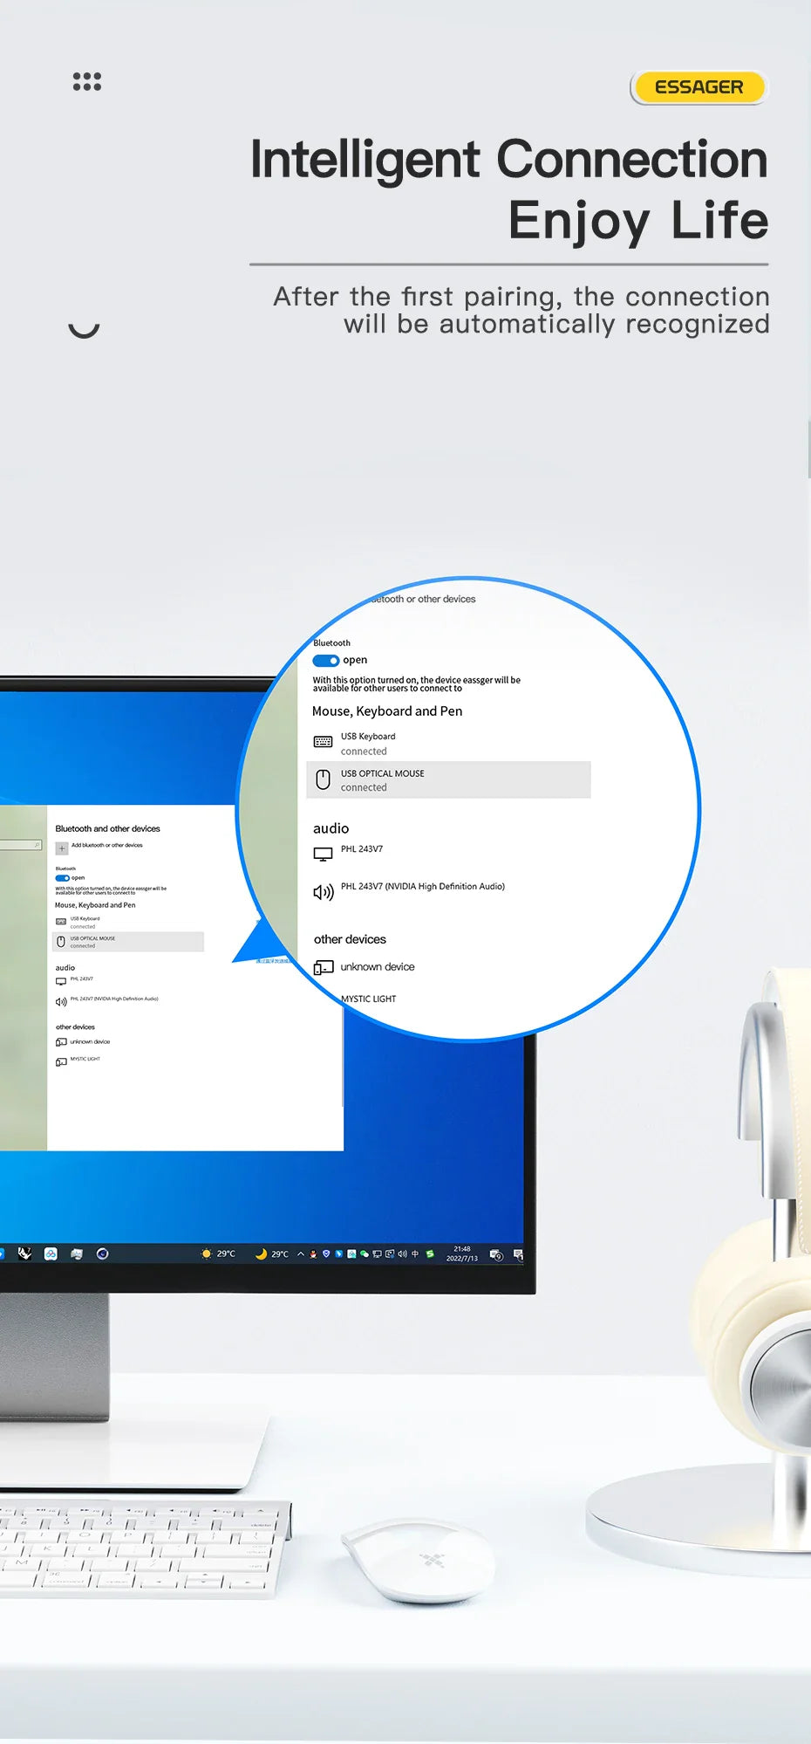Screen dimensions: 811x1744
Task: Click plus icon to add Bluetooth device
Action: (62, 848)
